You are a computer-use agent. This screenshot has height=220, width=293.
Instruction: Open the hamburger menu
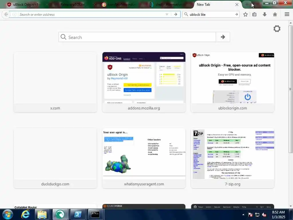tap(287, 14)
